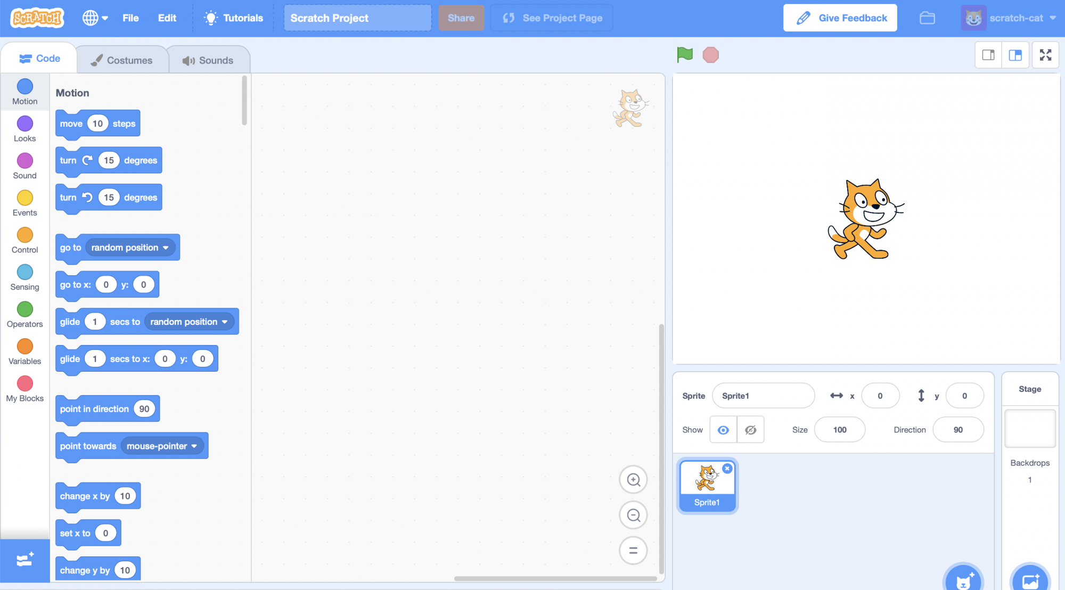Image resolution: width=1065 pixels, height=590 pixels.
Task: Zoom out of the code workspace
Action: click(633, 515)
